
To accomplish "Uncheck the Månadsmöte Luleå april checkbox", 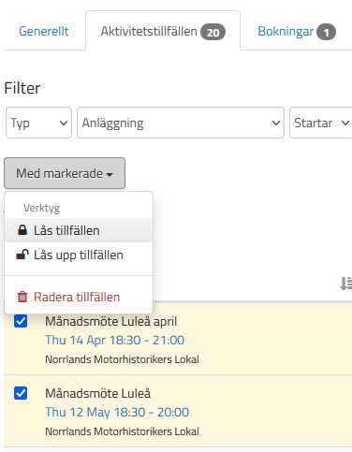I will click(21, 321).
